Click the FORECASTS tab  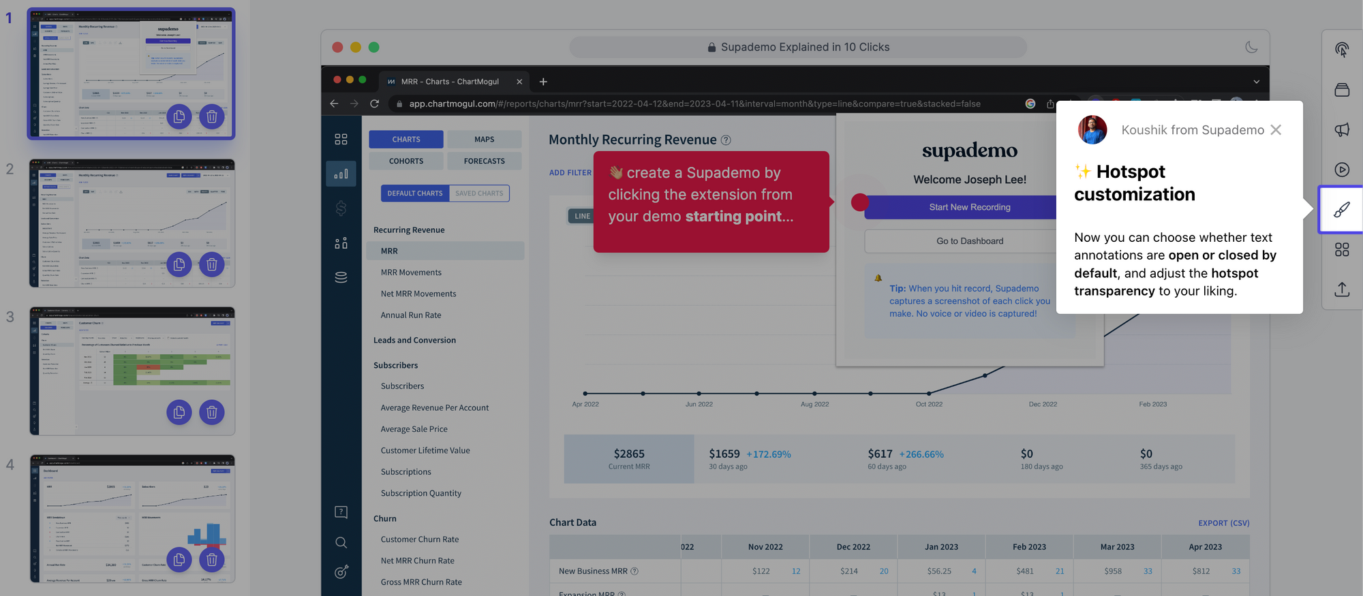click(x=485, y=161)
